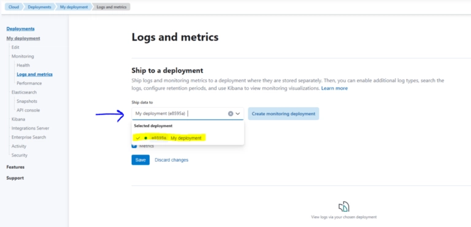Image resolution: width=471 pixels, height=227 pixels.
Task: Click View logs via your chosen deployment
Action: (x=343, y=217)
